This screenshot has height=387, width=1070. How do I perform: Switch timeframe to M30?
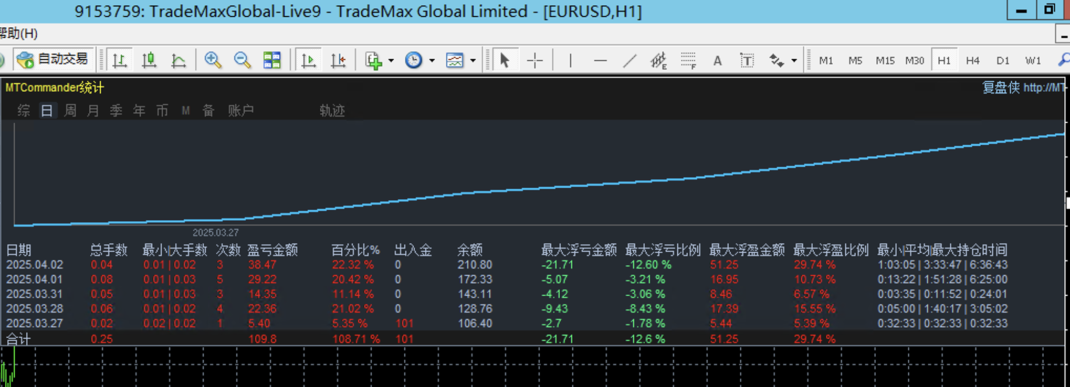point(914,61)
